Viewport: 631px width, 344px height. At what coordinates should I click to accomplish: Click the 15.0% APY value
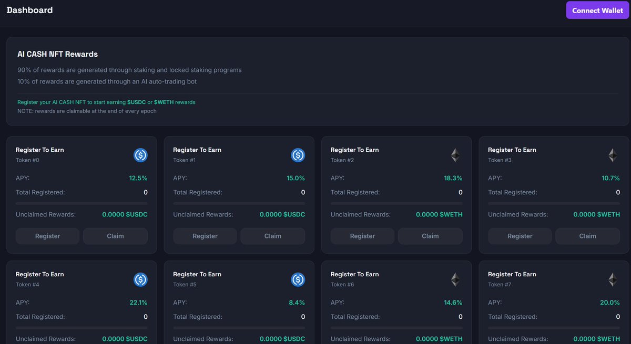click(x=296, y=178)
